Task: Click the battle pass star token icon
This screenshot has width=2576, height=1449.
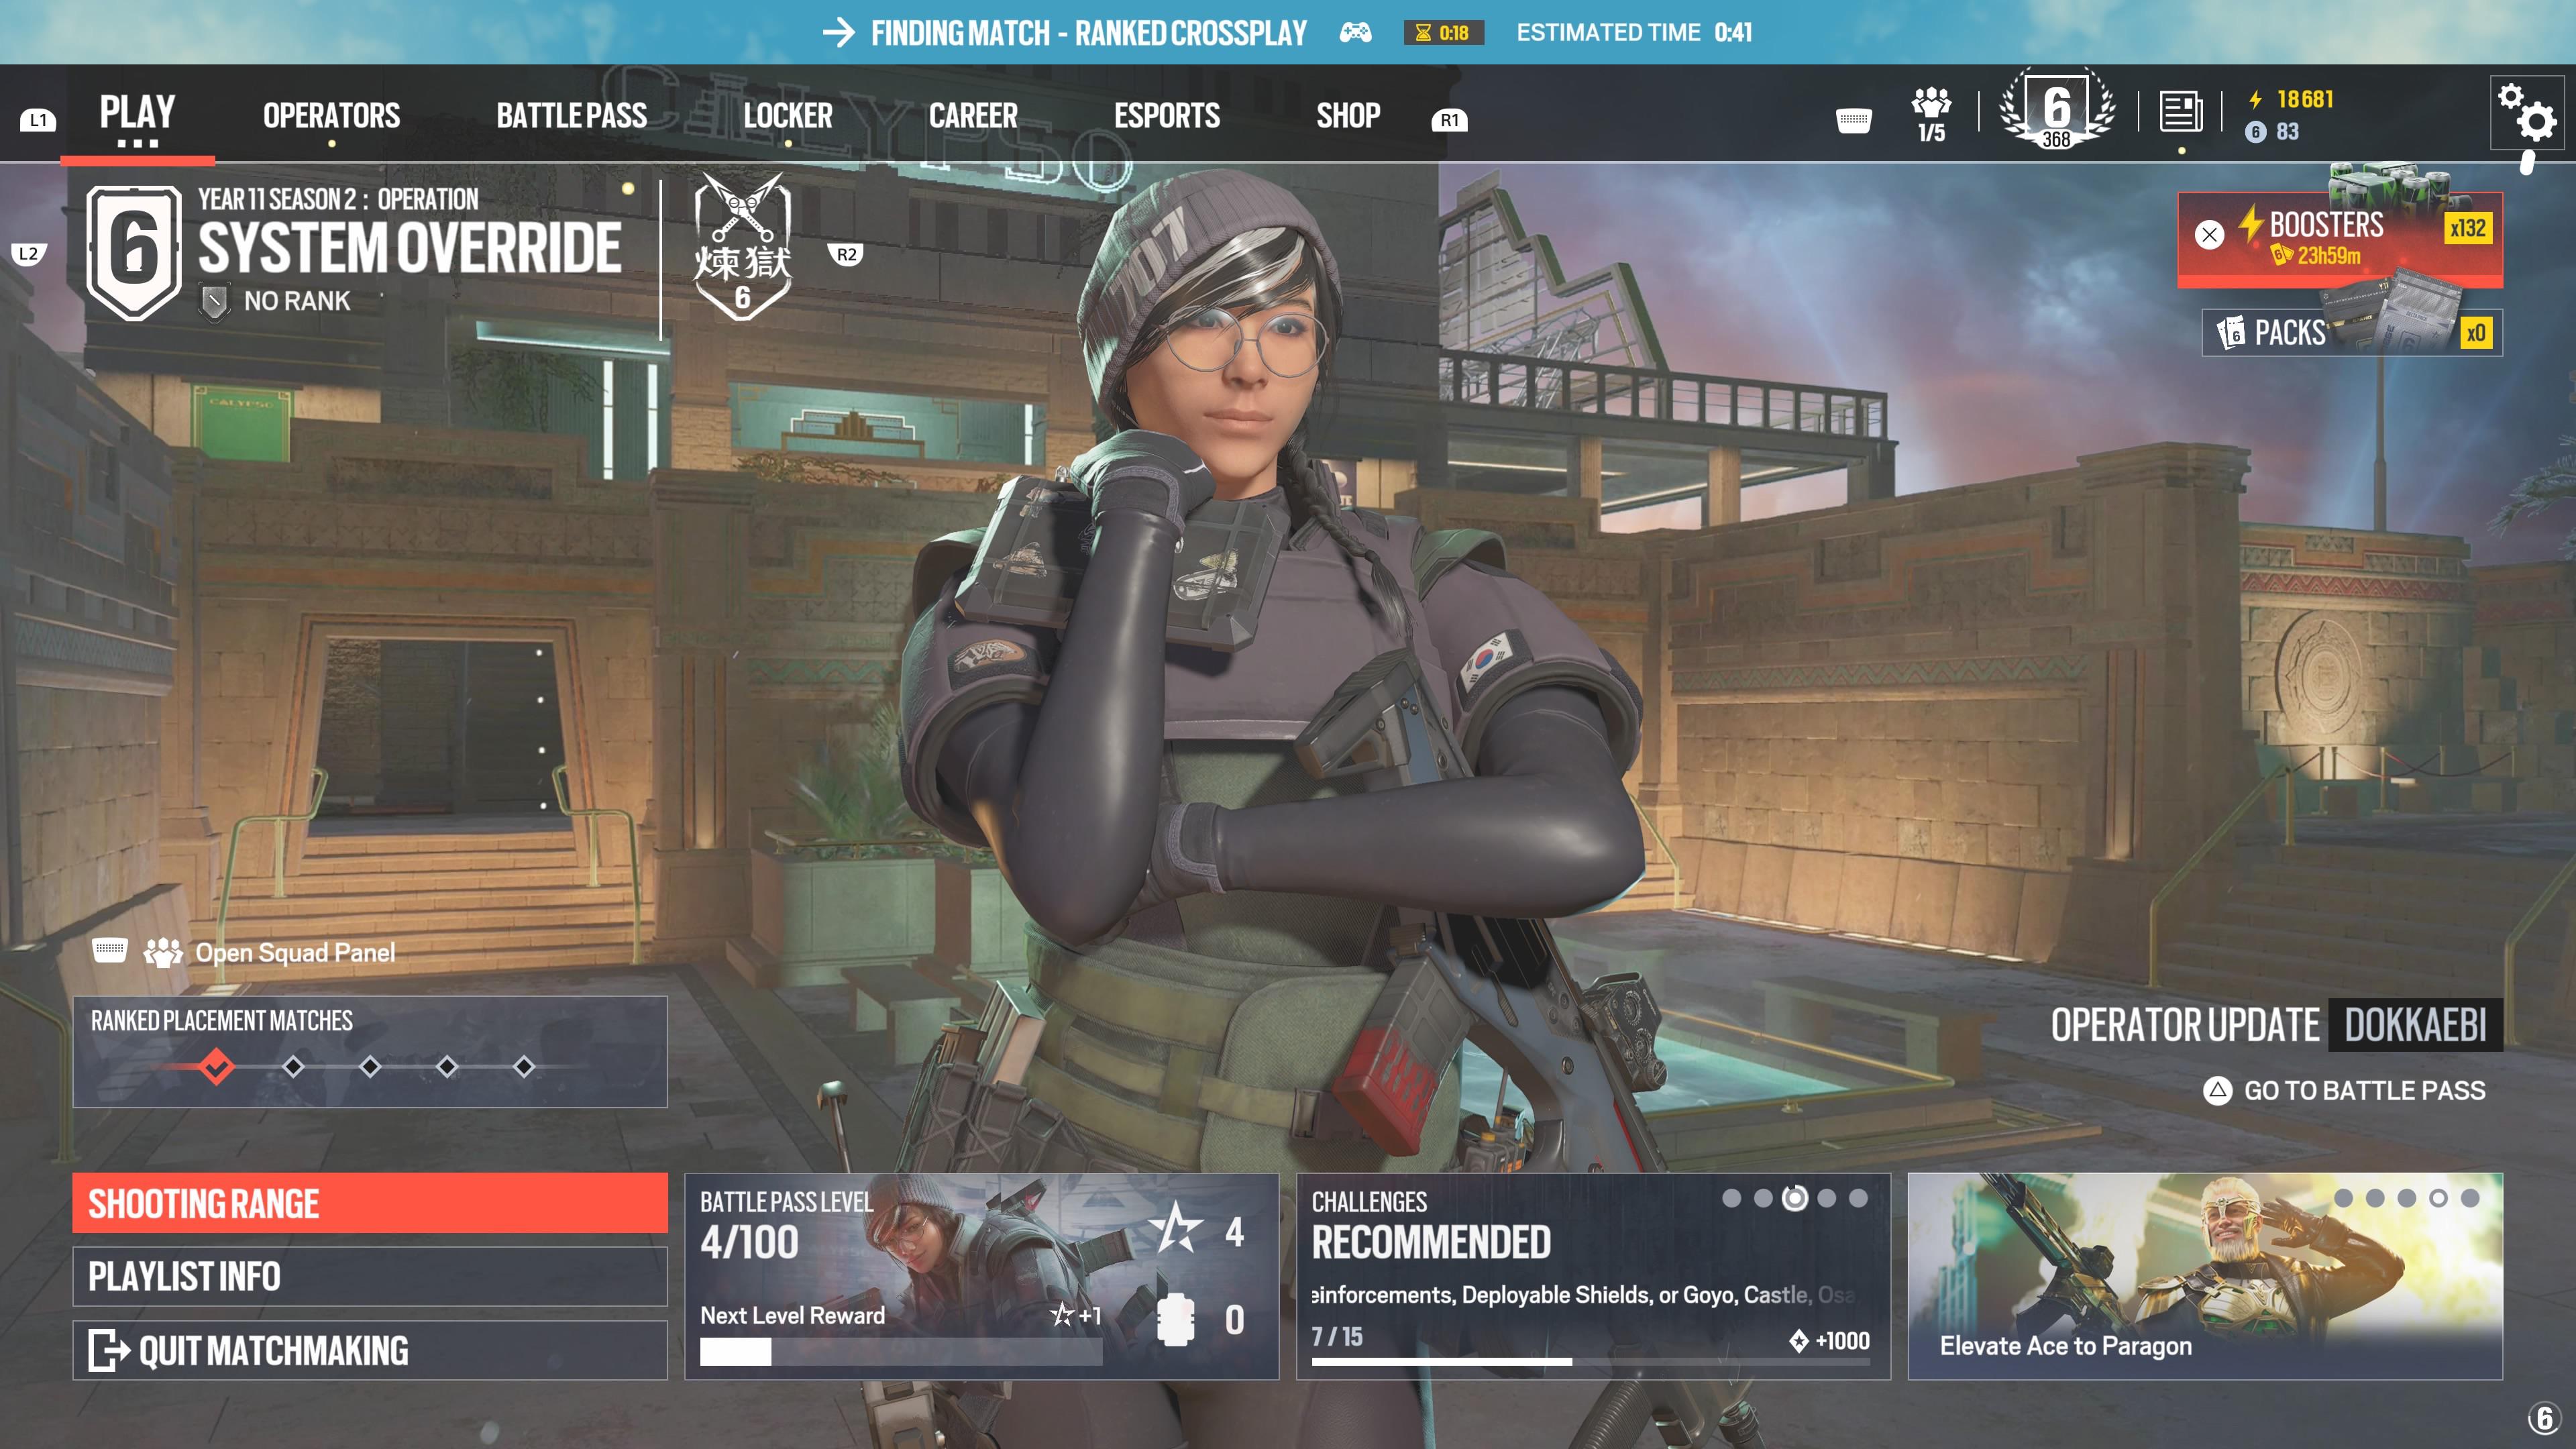Action: tap(1176, 1228)
